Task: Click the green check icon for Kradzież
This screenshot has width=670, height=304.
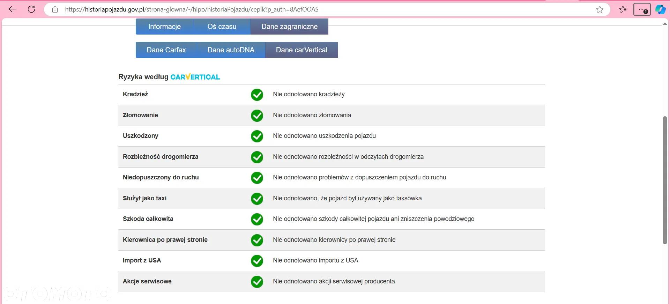Action: coord(257,95)
